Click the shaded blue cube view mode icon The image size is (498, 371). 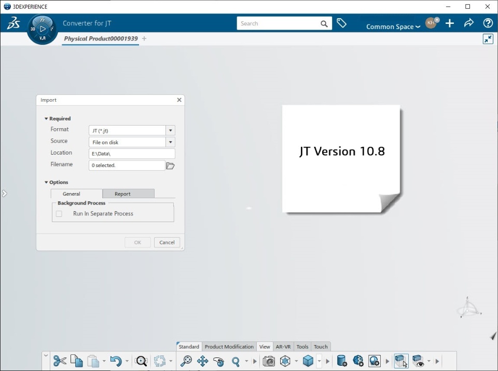point(308,361)
